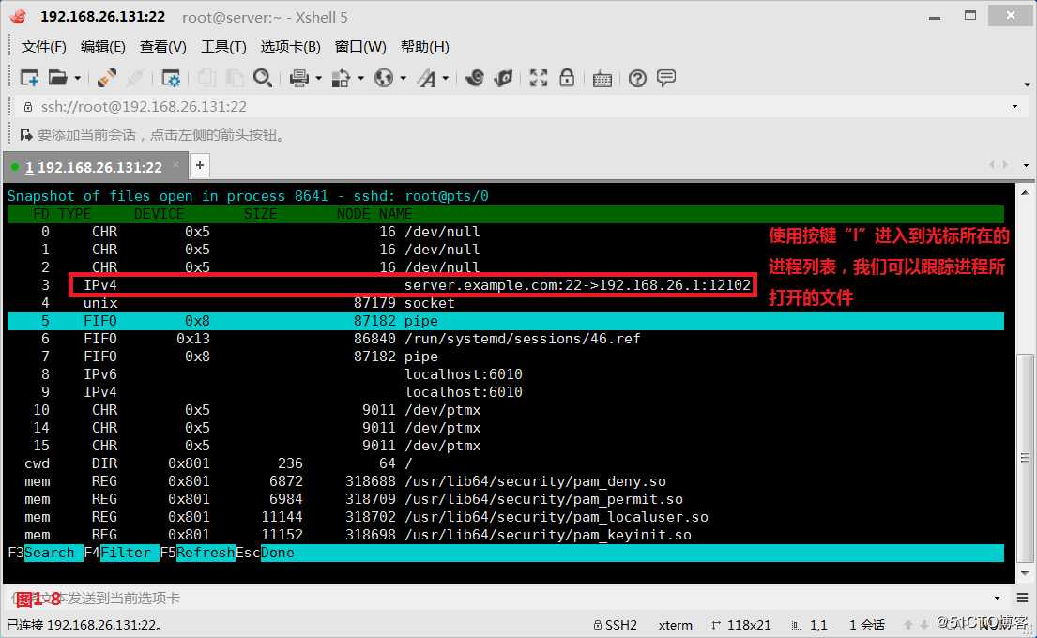The height and width of the screenshot is (638, 1037).
Task: Click the compose bar menu icon
Action: coord(1022,599)
